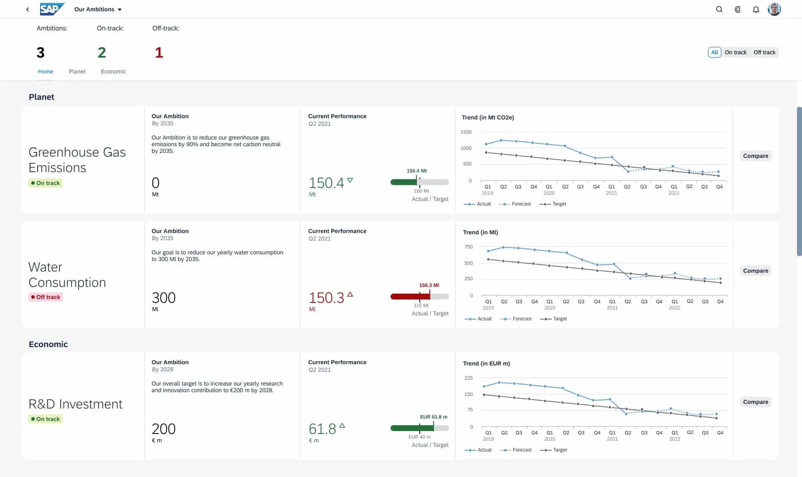The height and width of the screenshot is (477, 802).
Task: Click the Off-track count 1
Action: pos(159,53)
